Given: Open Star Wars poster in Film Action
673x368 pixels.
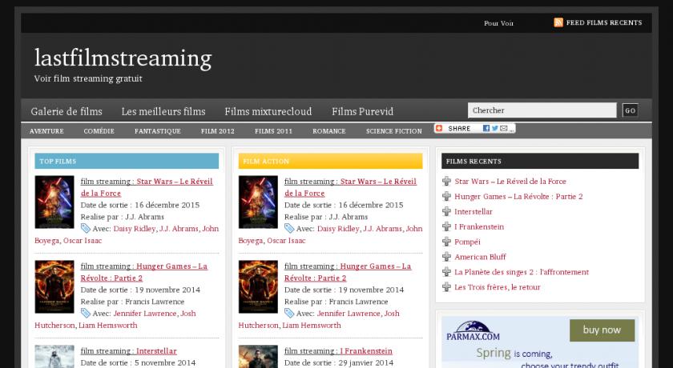Looking at the screenshot, I should coord(258,202).
